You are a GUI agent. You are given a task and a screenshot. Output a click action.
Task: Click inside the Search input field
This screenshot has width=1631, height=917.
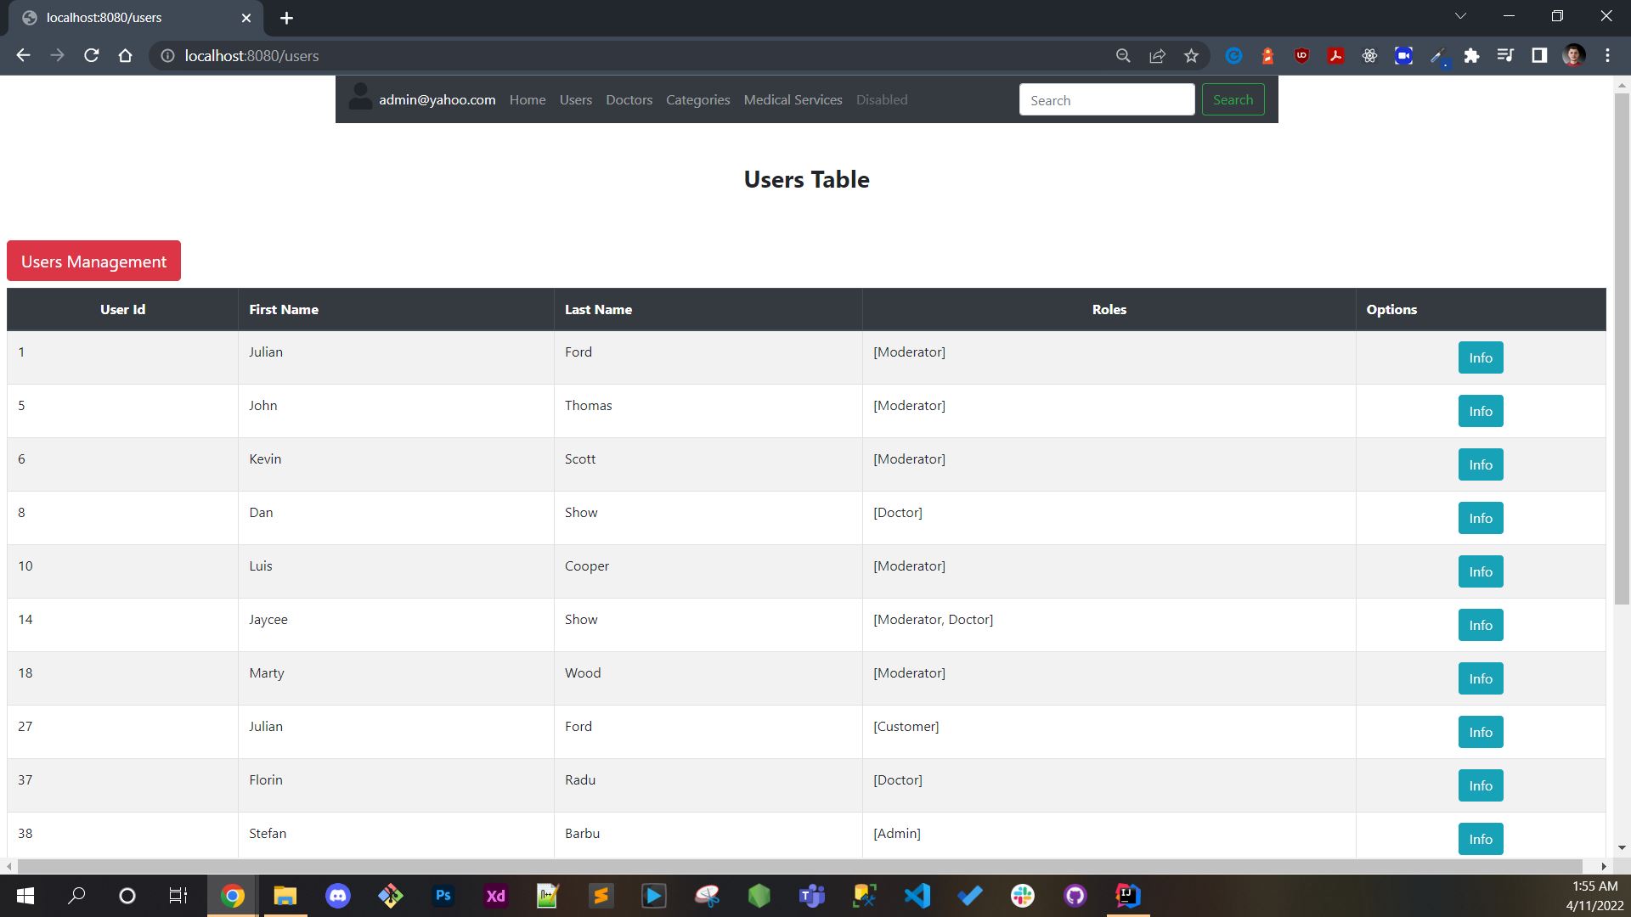(1106, 99)
